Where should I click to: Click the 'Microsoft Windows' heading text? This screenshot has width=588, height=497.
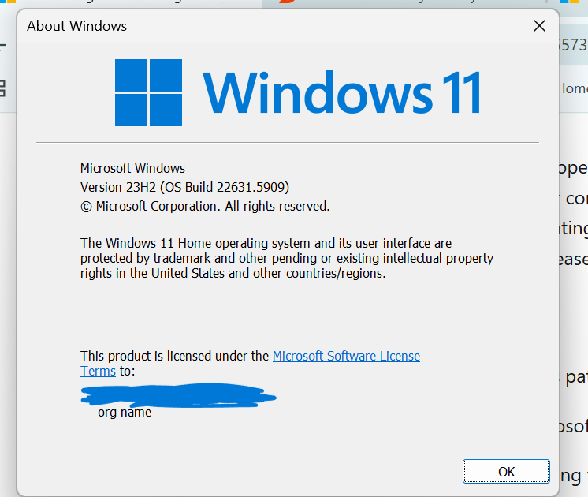(x=132, y=168)
